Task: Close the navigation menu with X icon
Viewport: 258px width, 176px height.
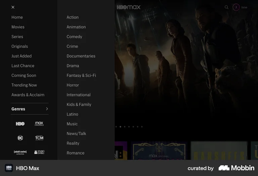Action: coord(13,7)
